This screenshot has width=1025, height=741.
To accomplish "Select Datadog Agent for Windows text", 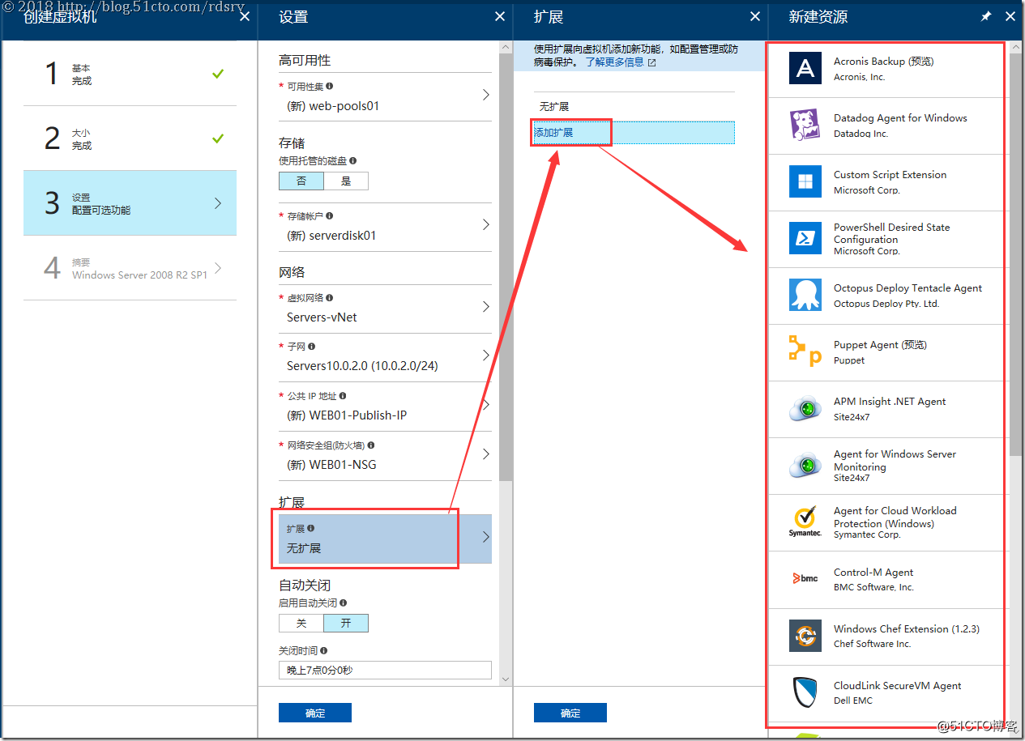I will [900, 118].
